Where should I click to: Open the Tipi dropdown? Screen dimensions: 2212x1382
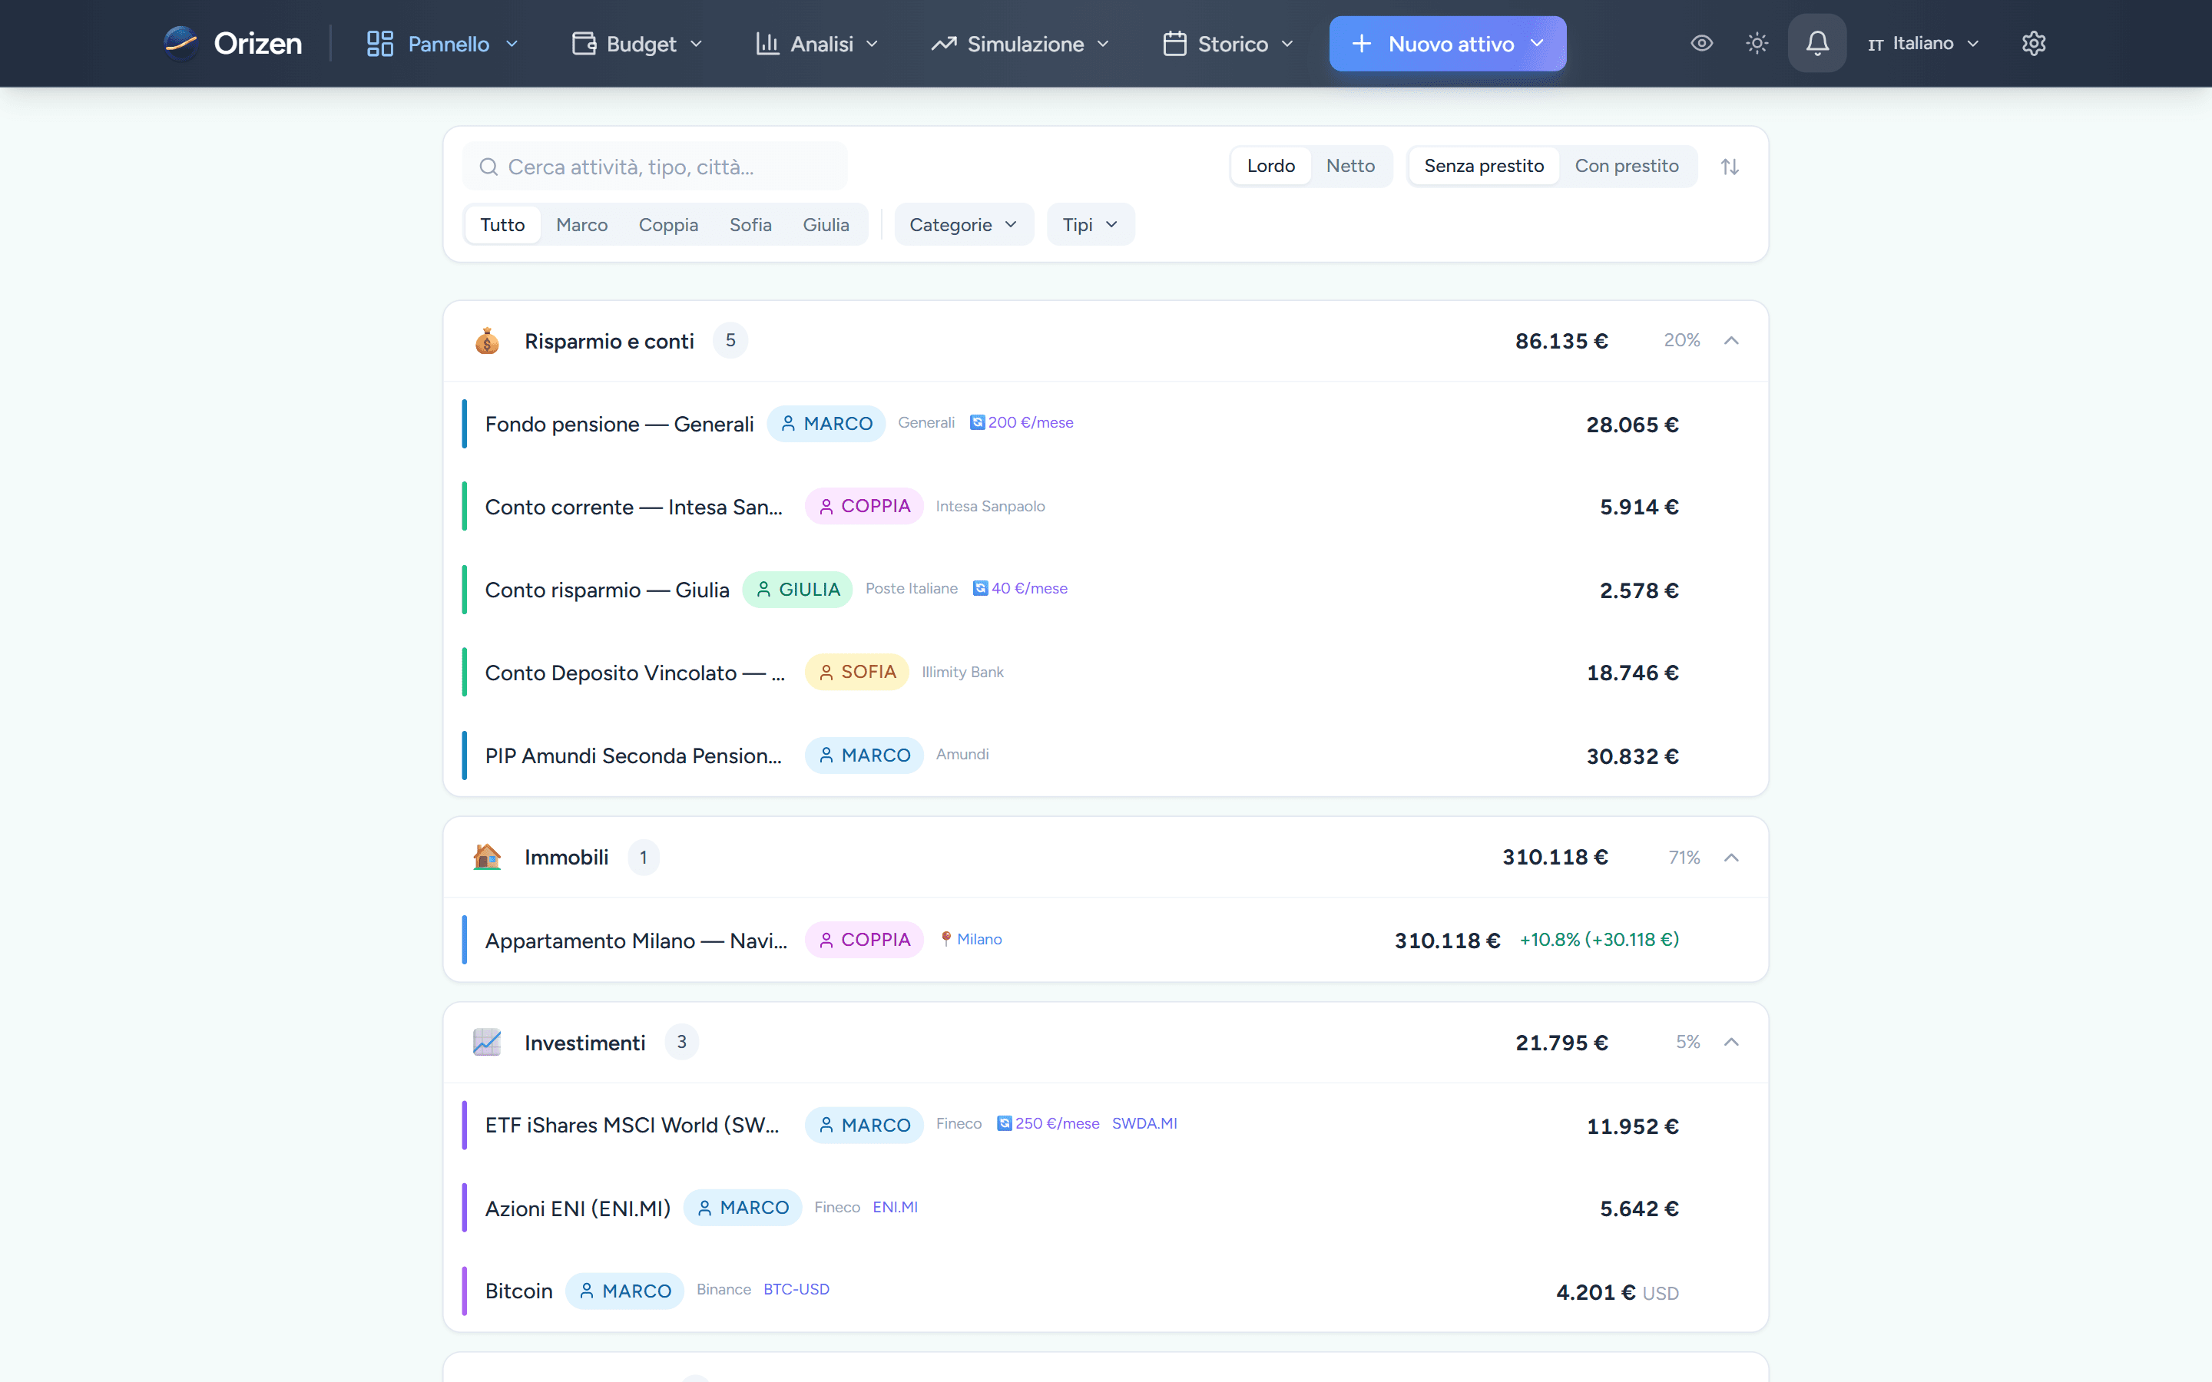click(x=1091, y=225)
